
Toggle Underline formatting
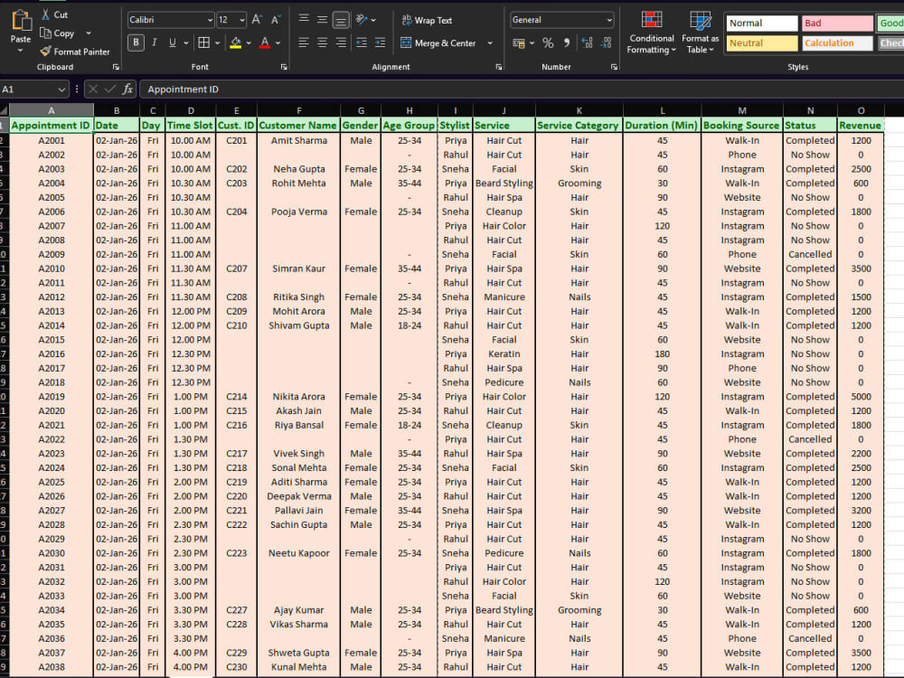pyautogui.click(x=173, y=42)
